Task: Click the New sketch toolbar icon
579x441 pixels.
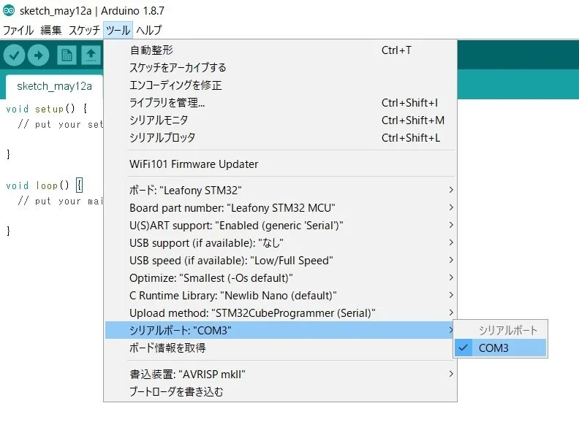Action: point(67,55)
